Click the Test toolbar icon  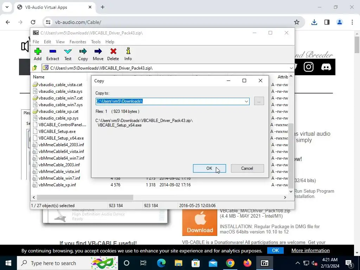click(68, 54)
